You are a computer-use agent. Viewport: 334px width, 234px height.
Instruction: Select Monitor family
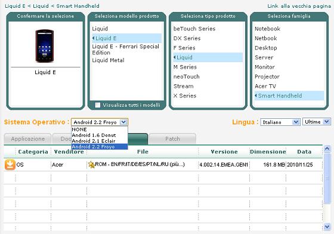click(265, 67)
